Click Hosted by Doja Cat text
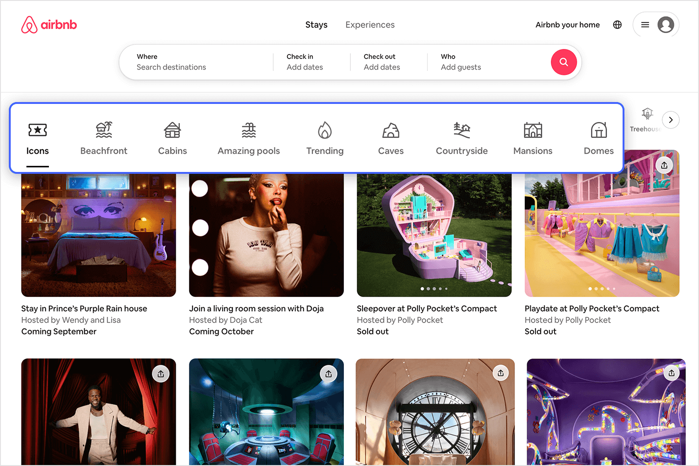Image resolution: width=699 pixels, height=466 pixels. click(226, 320)
